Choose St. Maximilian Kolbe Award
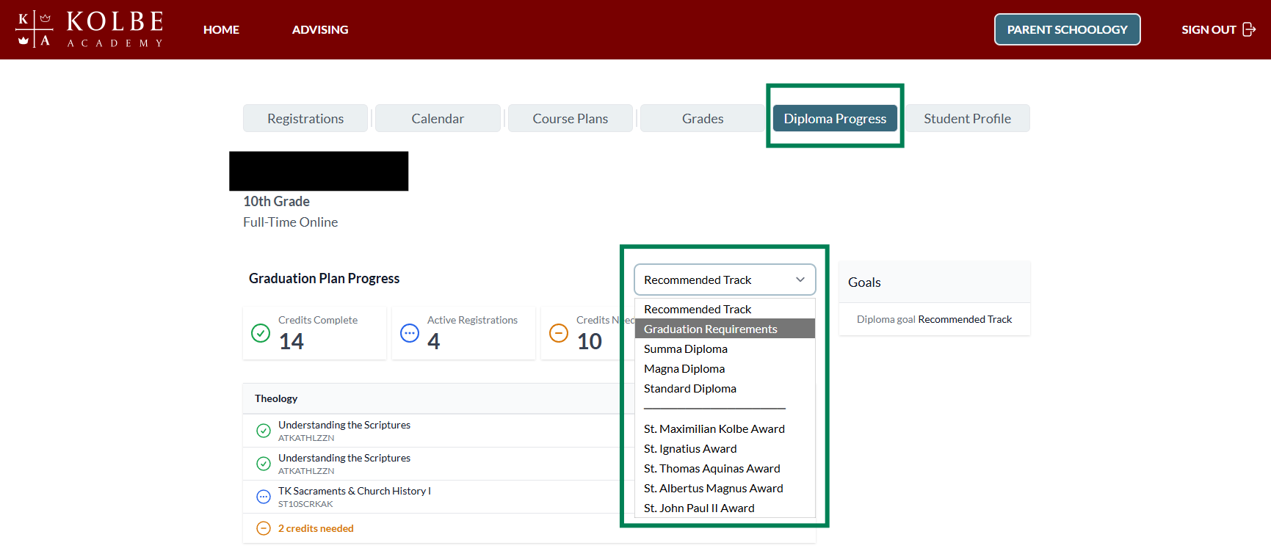This screenshot has height=551, width=1271. pos(725,428)
